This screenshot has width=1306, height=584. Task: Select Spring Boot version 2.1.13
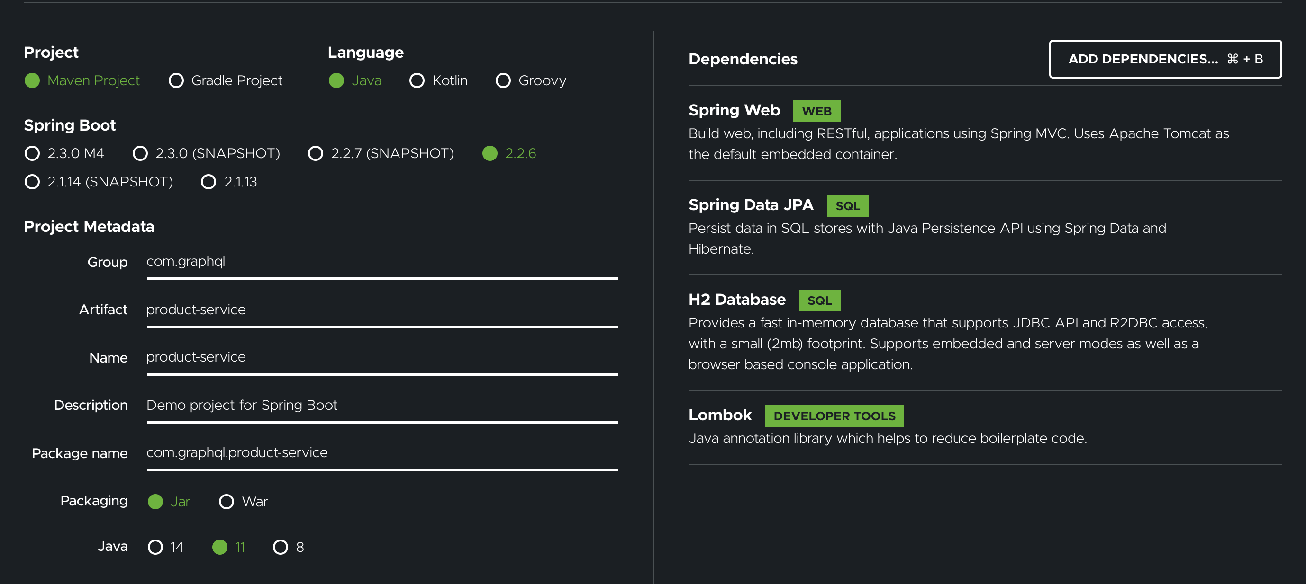point(229,182)
